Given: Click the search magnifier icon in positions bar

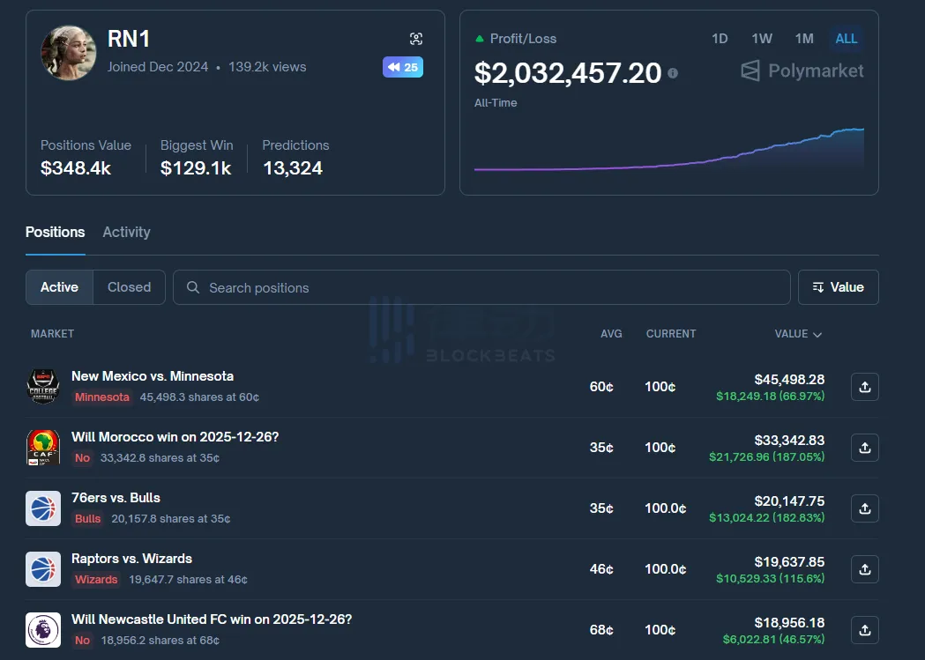Looking at the screenshot, I should (x=192, y=287).
